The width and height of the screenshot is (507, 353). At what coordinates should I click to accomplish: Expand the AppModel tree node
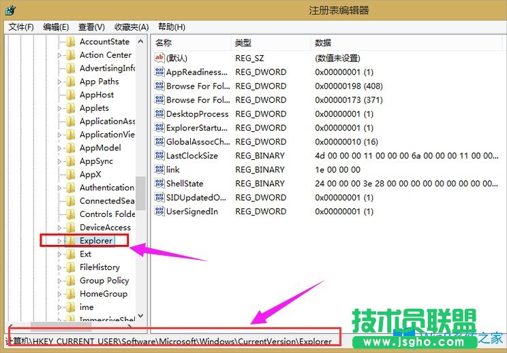(x=59, y=148)
